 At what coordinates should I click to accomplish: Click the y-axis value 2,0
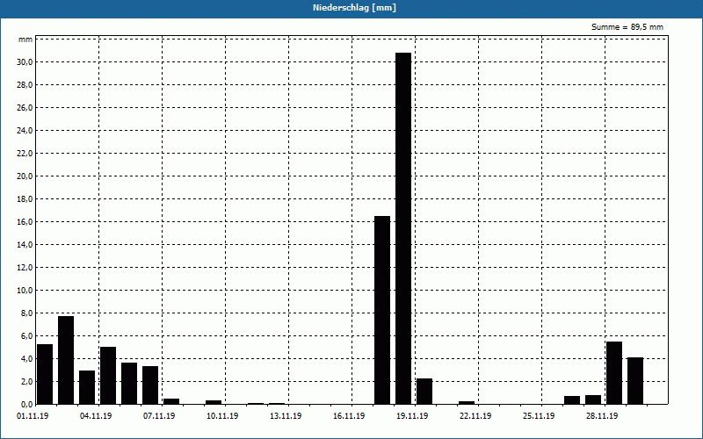click(x=26, y=382)
